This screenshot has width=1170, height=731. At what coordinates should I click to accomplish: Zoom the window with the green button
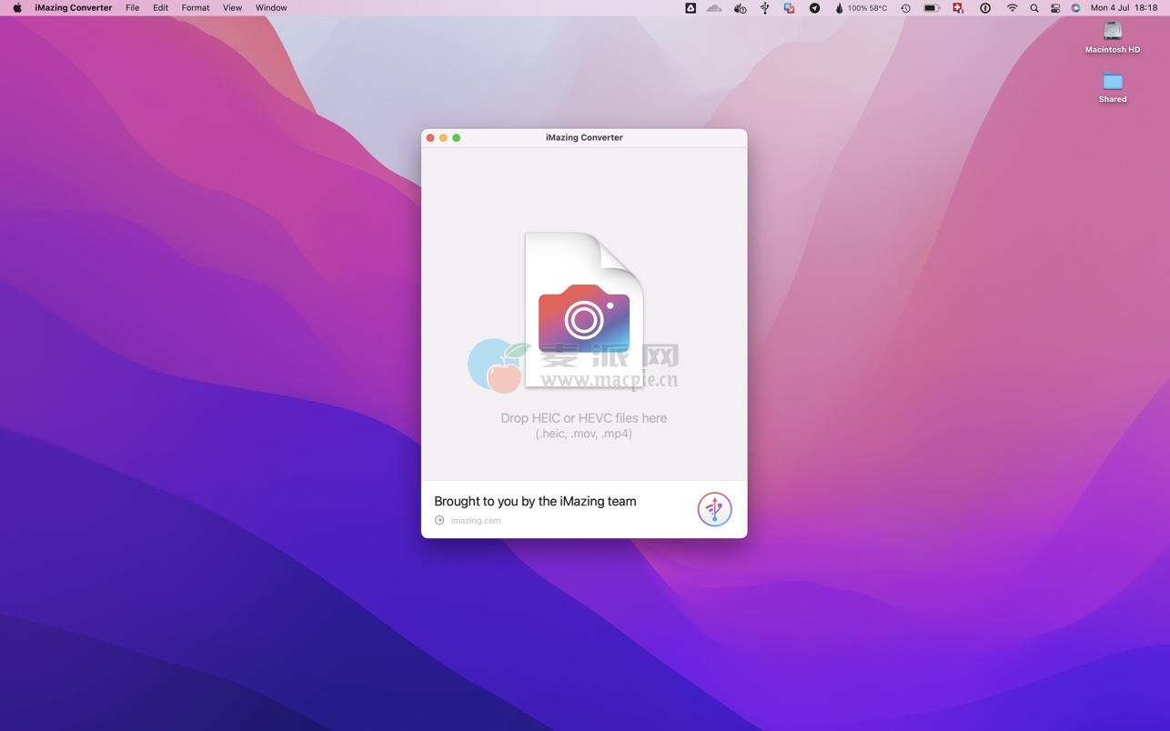tap(457, 138)
